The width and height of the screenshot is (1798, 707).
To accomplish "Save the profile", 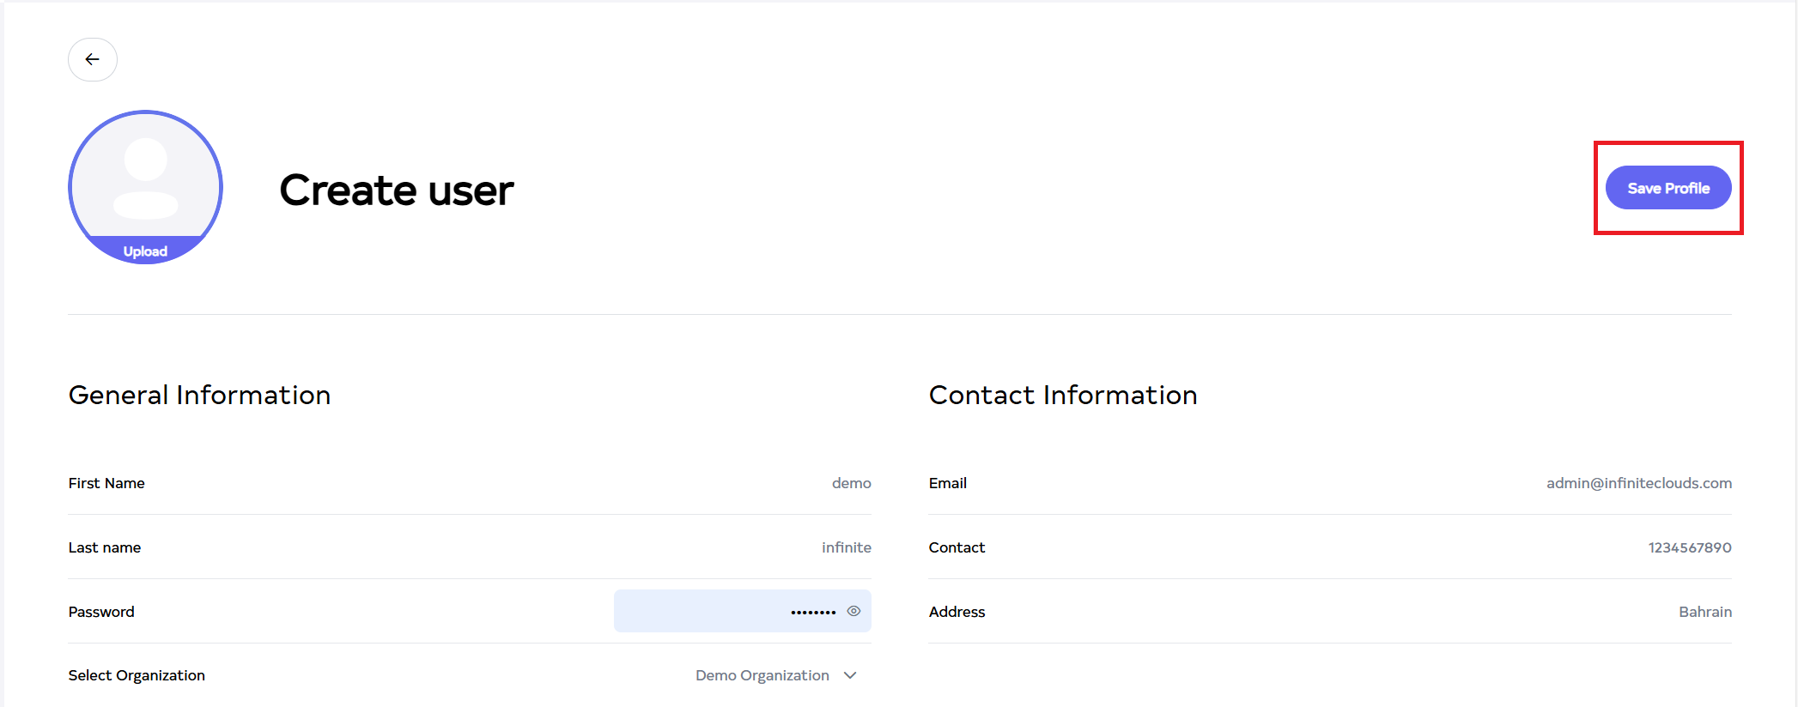I will point(1667,188).
